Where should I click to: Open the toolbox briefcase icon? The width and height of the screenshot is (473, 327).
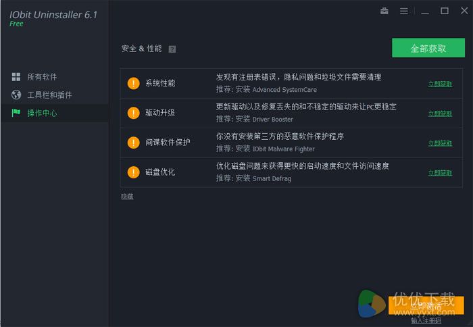pyautogui.click(x=384, y=11)
